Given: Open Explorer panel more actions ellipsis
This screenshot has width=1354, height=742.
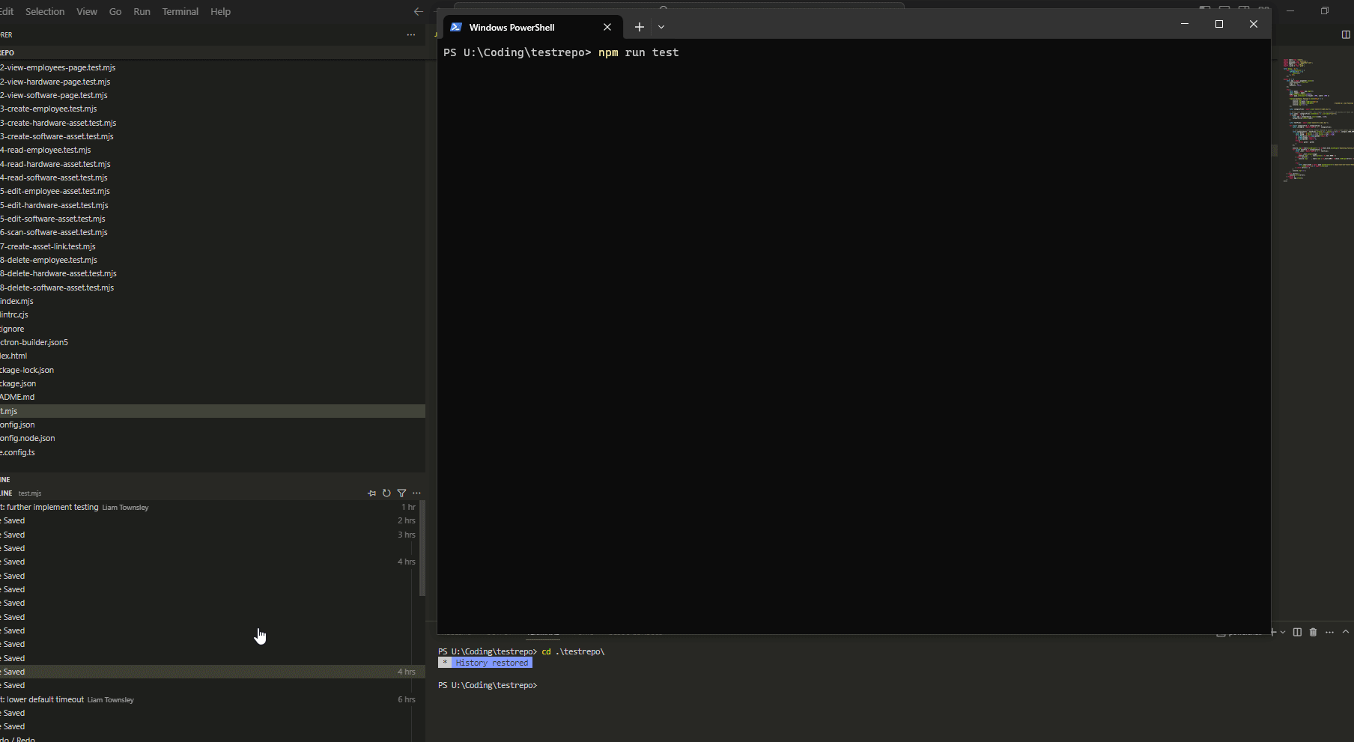Looking at the screenshot, I should 410,34.
